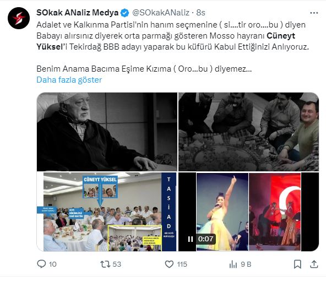The image size is (326, 281).
Task: Click the reply speech bubble icon
Action: pyautogui.click(x=41, y=264)
